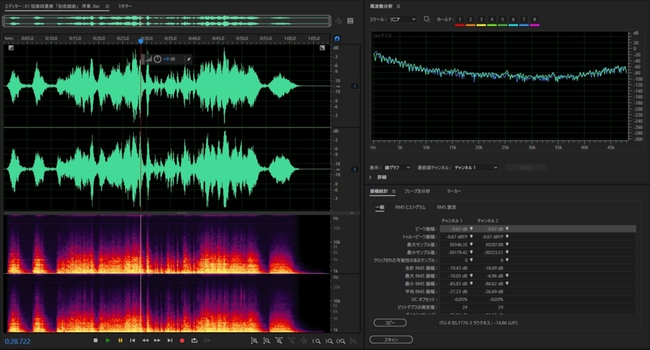Click the rewind button
This screenshot has height=350, width=650.
145,340
